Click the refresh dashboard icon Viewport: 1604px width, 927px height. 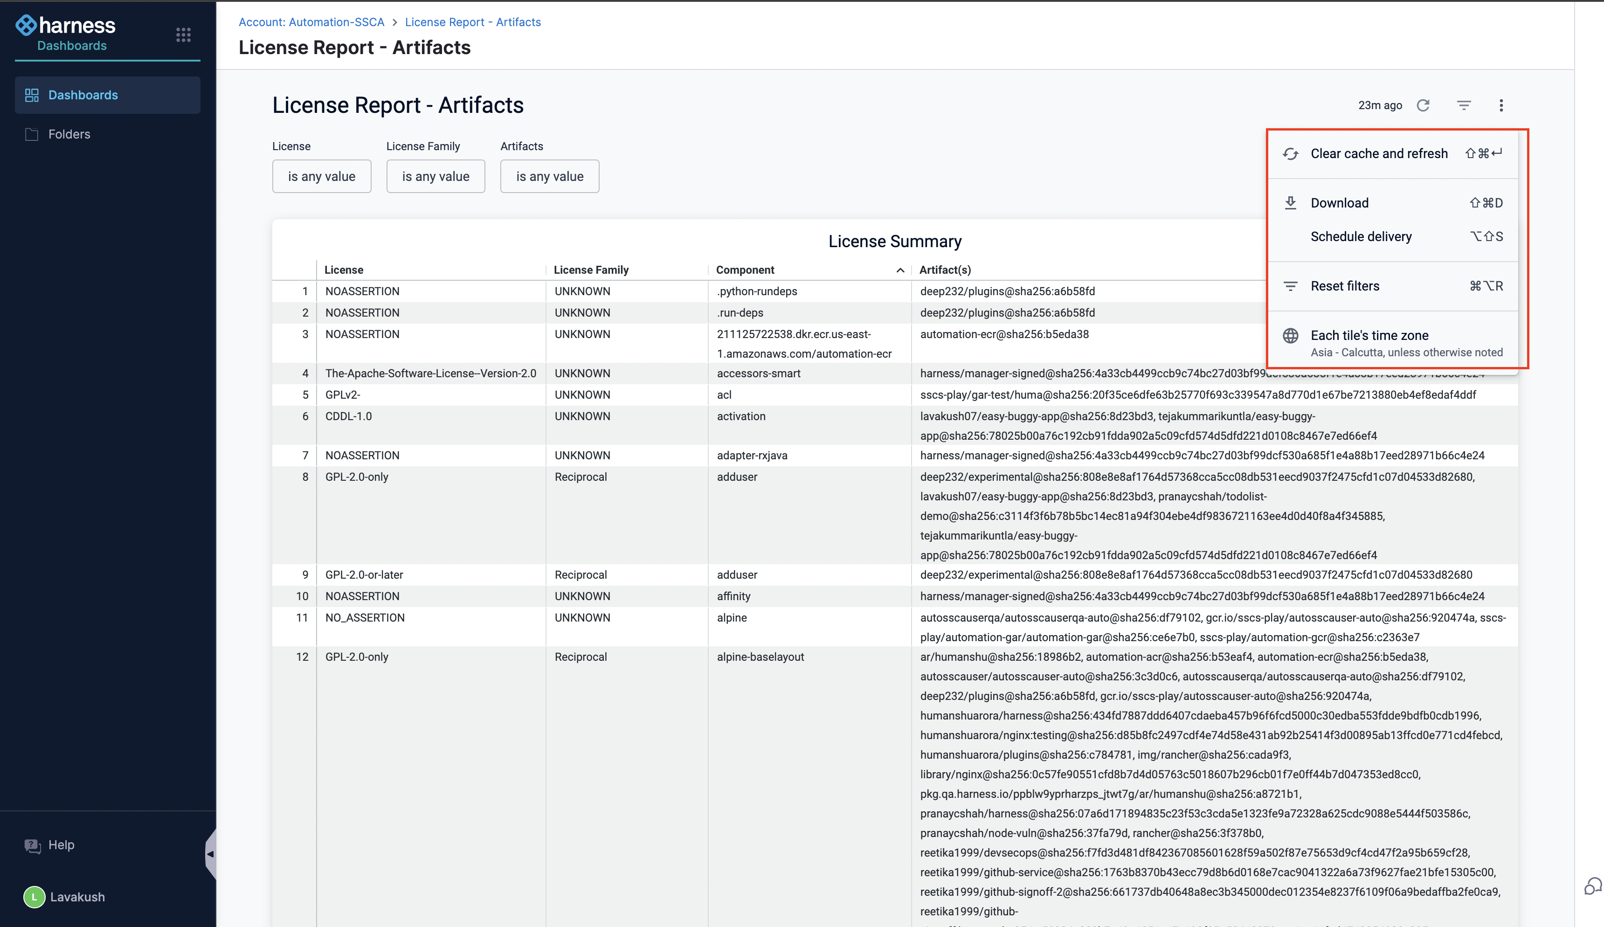coord(1423,105)
